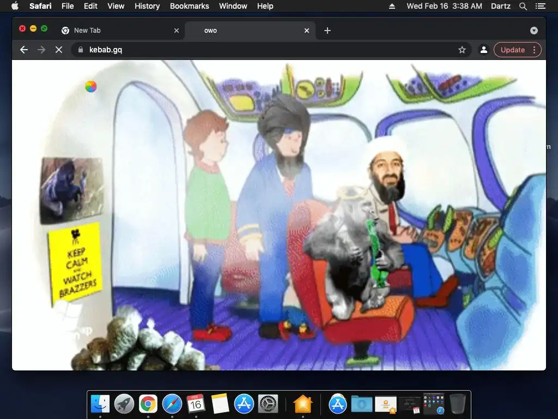Viewport: 558px width, 419px height.
Task: Open the blue folder stack in the dock
Action: tap(362, 404)
